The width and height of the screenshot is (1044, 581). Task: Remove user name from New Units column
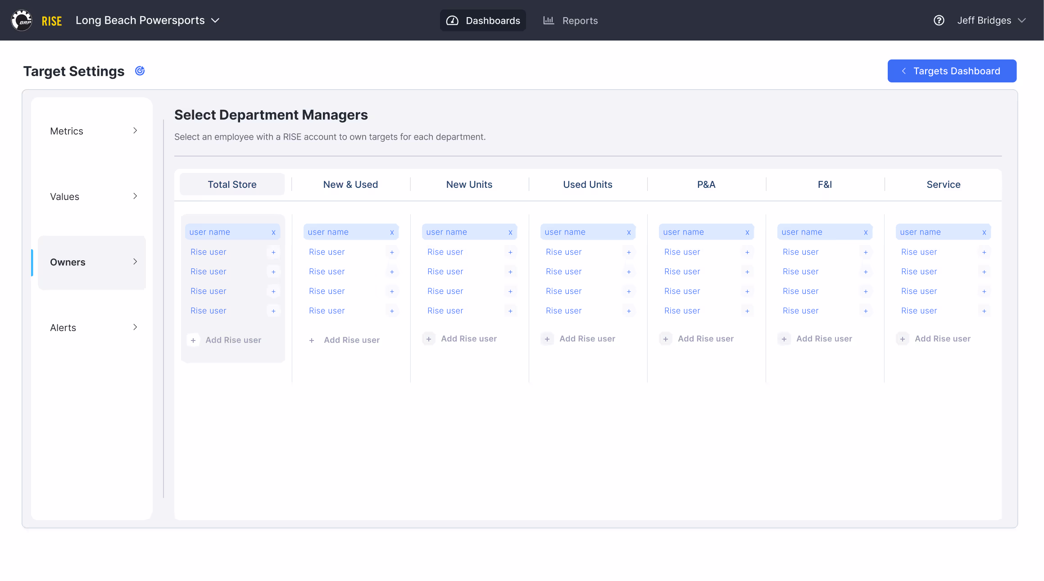(510, 232)
